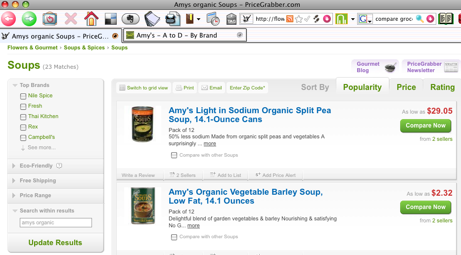461x255 pixels.
Task: Open bookmarks via the brown book icon
Action: 189,19
